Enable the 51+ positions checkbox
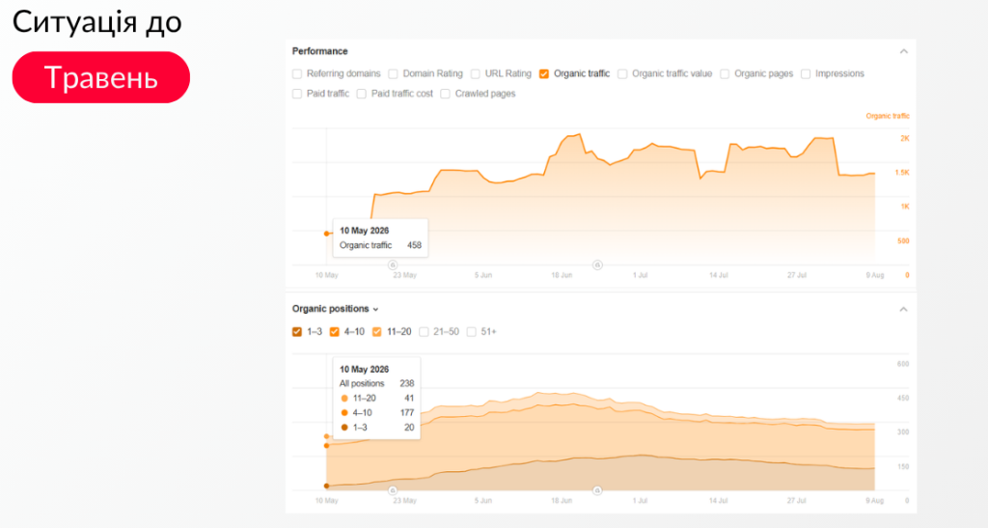The image size is (988, 528). (471, 332)
